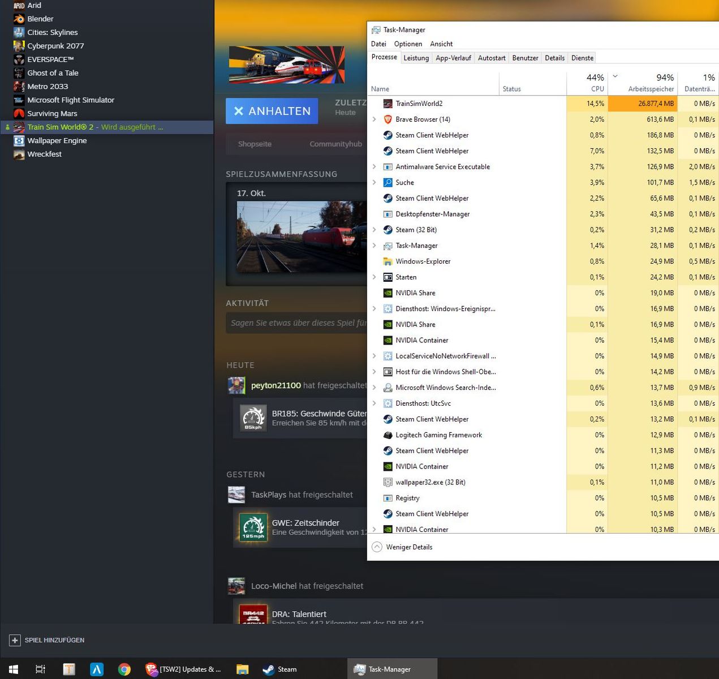Image resolution: width=719 pixels, height=679 pixels.
Task: Expand Diensthost: Windows-Ereignisprotokoll row
Action: point(374,309)
